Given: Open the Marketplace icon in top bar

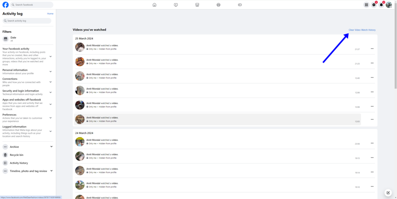Looking at the screenshot, I should tap(197, 5).
